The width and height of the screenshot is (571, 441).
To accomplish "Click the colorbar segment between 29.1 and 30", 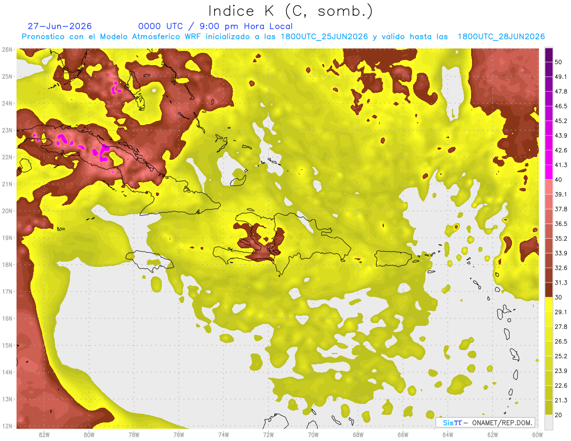I will click(x=549, y=304).
